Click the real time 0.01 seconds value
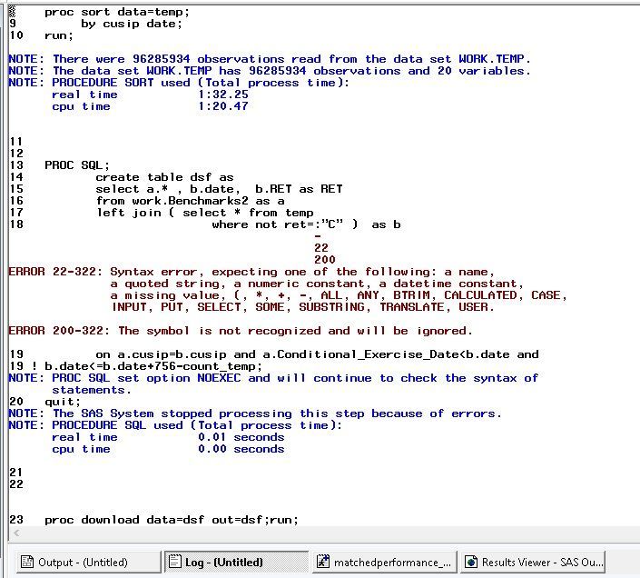640x578 pixels. pos(241,437)
